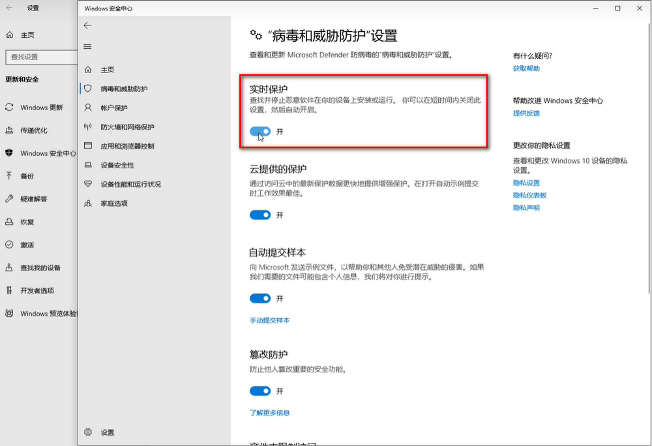Select Windows 更新 in Settings sidebar
This screenshot has height=446, width=652.
point(41,108)
